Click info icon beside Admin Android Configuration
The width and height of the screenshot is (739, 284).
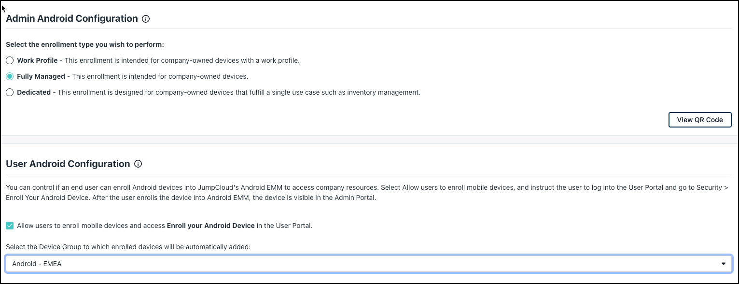coord(146,19)
